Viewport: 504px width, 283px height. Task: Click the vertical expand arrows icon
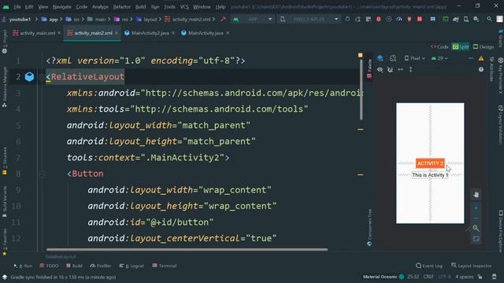point(411,70)
